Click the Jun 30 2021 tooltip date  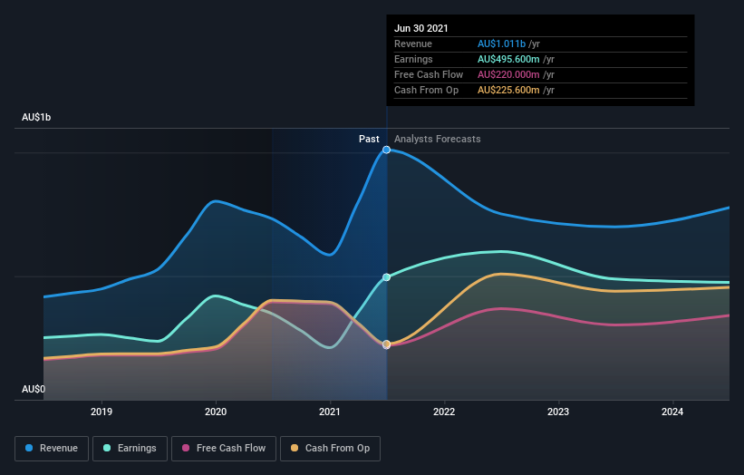[420, 28]
